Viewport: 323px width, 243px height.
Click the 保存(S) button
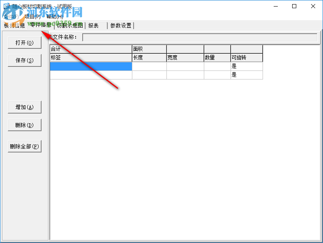(25, 60)
